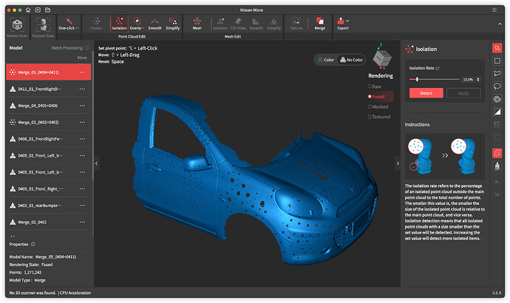510x303 pixels.
Task: Click the orientation view cube
Action: (x=381, y=58)
